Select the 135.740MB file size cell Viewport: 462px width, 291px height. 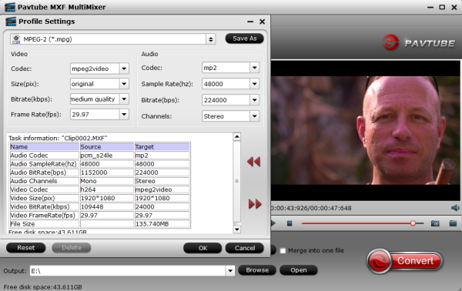[162, 224]
